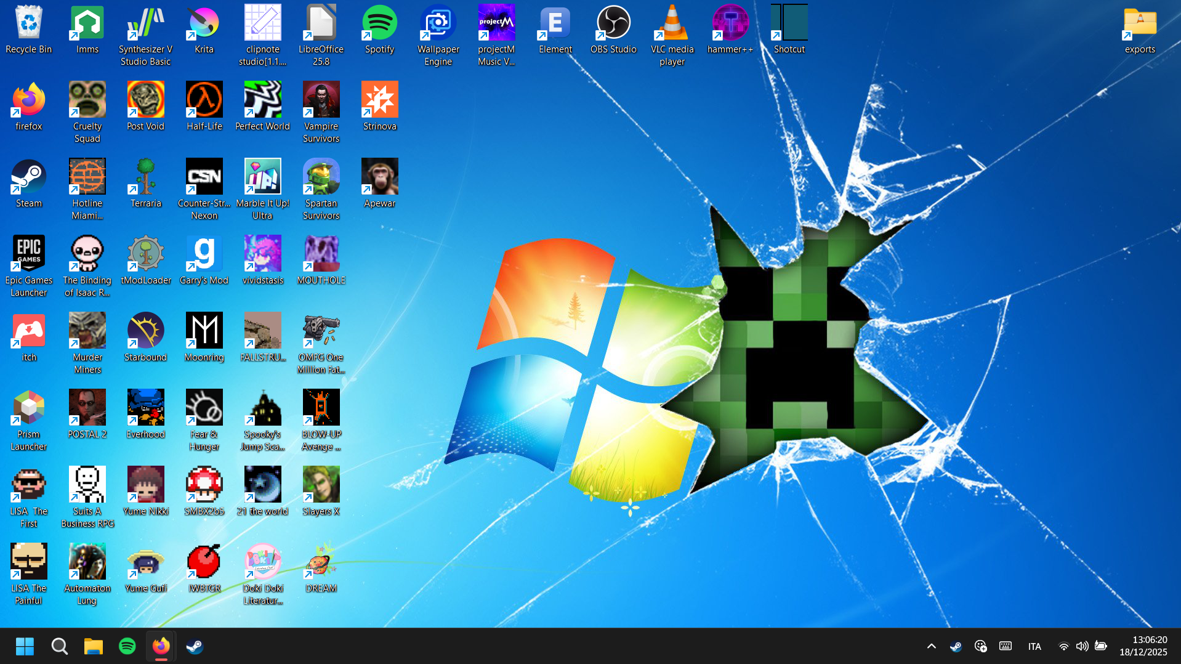Select the SMBX2b5 mushroom icon

point(204,492)
